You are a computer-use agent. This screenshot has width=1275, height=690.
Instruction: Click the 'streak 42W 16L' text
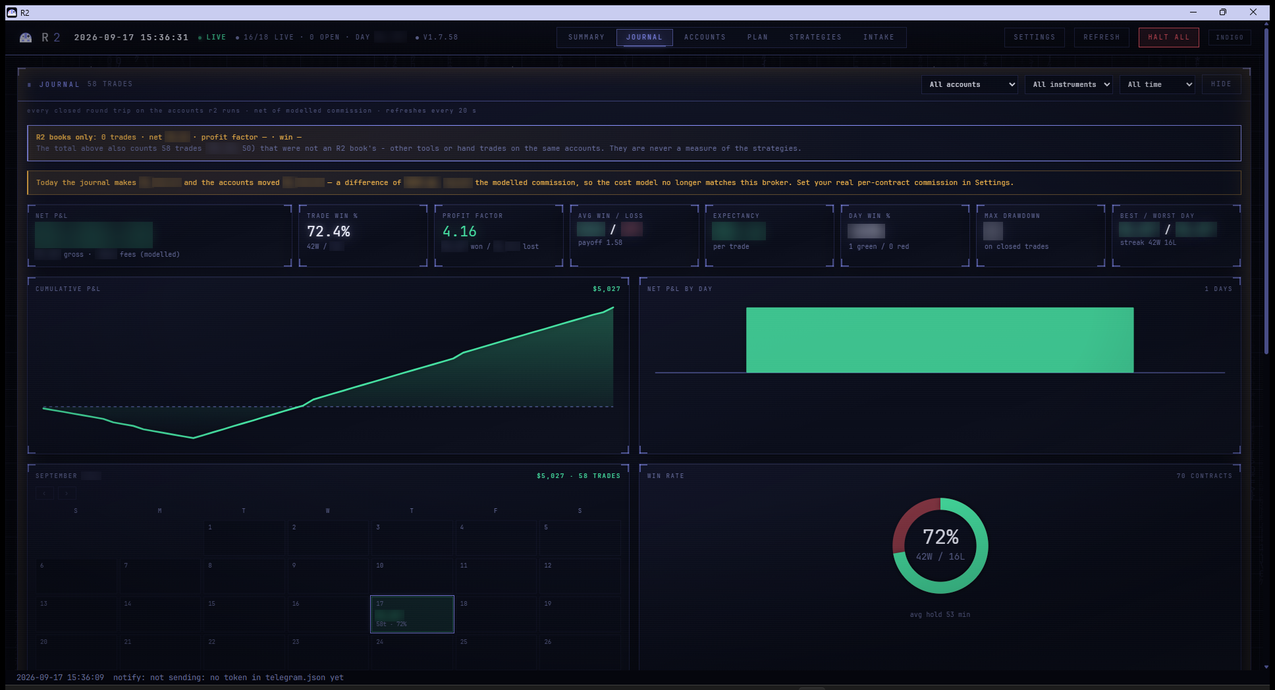point(1148,243)
